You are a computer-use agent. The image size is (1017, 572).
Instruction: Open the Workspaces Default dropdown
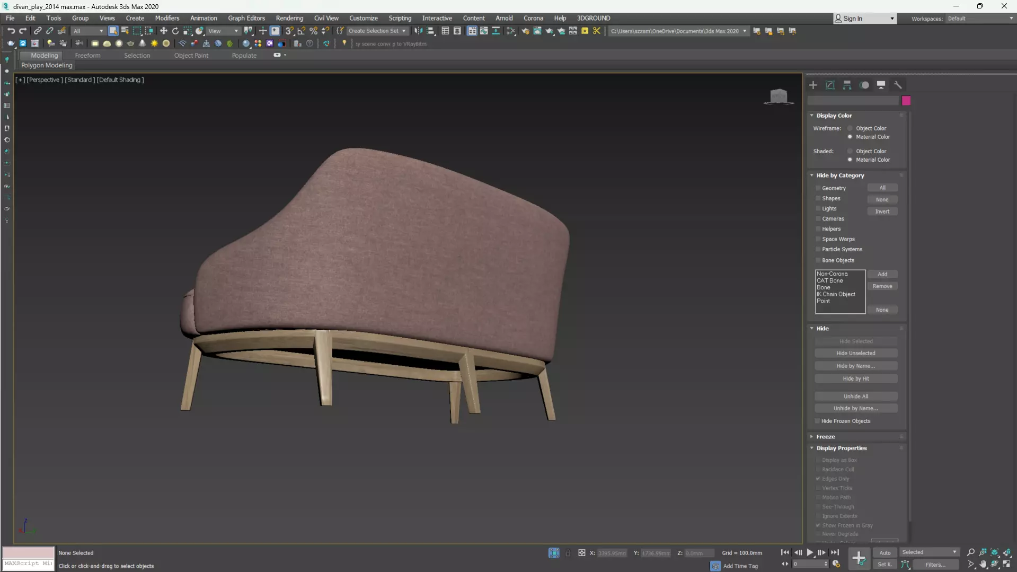pyautogui.click(x=980, y=19)
